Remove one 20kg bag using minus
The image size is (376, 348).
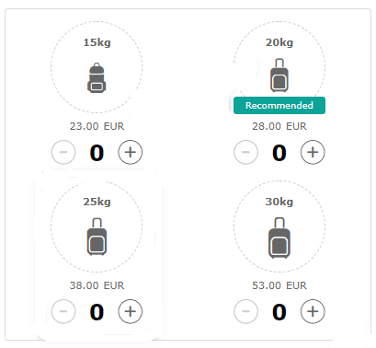245,152
